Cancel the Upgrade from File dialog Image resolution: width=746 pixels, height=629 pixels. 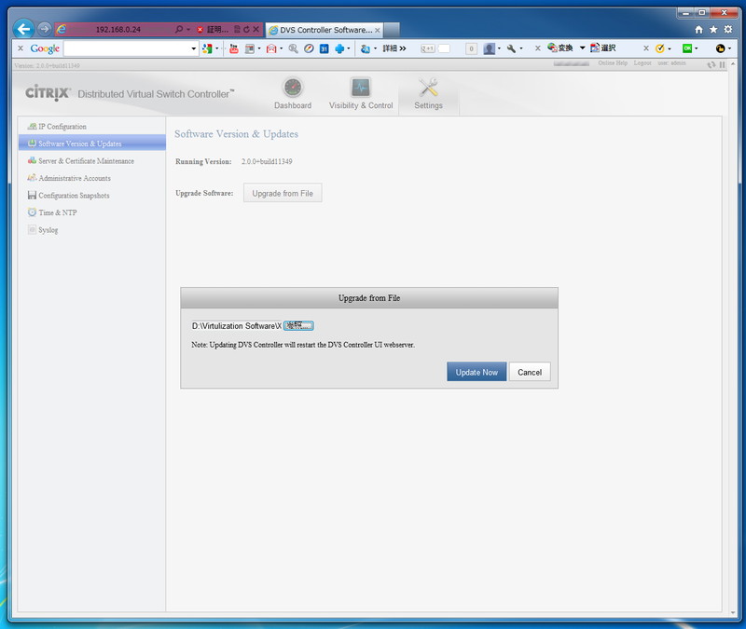pos(530,372)
